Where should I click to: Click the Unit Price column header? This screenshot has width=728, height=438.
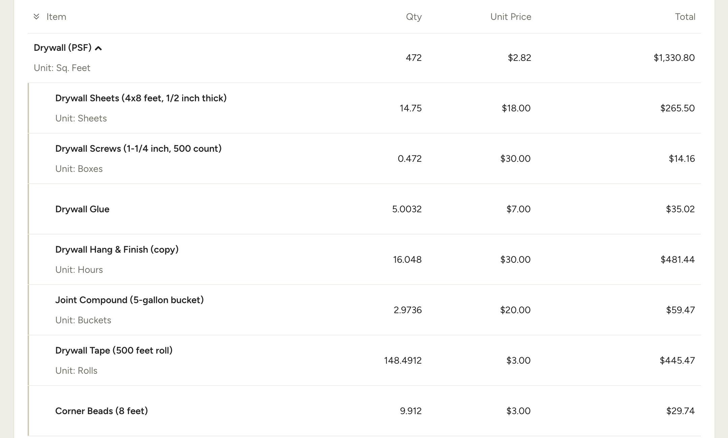coord(511,17)
